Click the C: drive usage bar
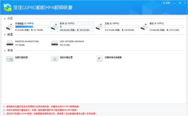 pyautogui.click(x=32, y=27)
